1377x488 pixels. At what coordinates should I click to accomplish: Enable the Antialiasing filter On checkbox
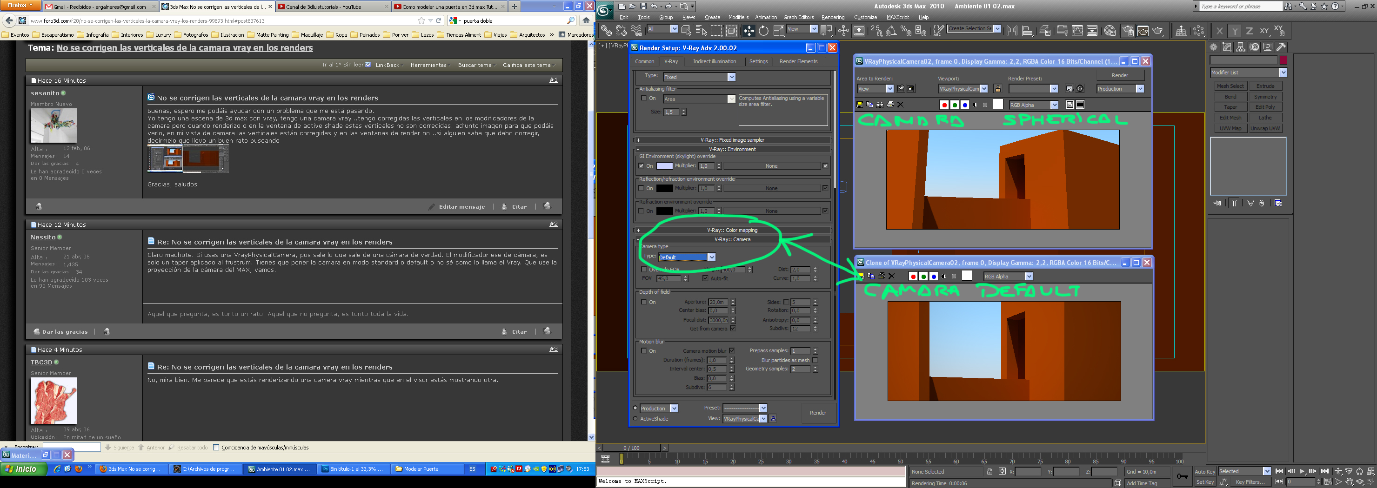pos(643,98)
